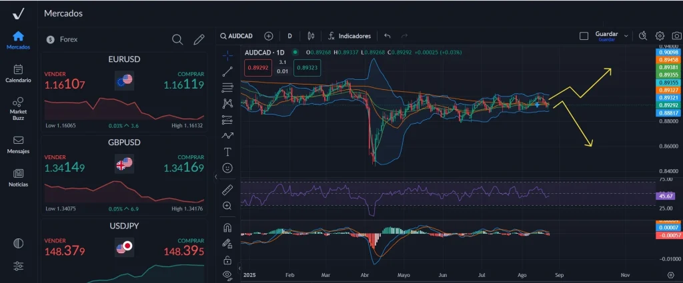This screenshot has width=683, height=283.
Task: Change the candlestick chart type
Action: (311, 36)
